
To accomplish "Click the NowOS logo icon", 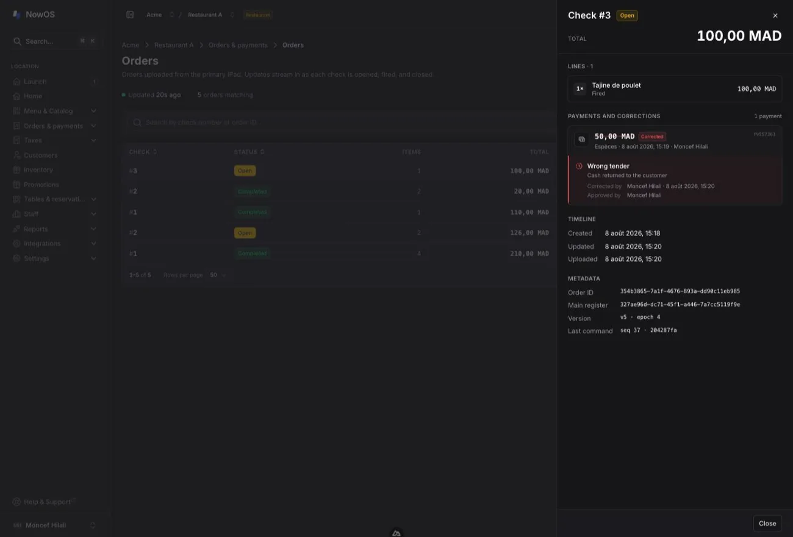I will pyautogui.click(x=16, y=15).
